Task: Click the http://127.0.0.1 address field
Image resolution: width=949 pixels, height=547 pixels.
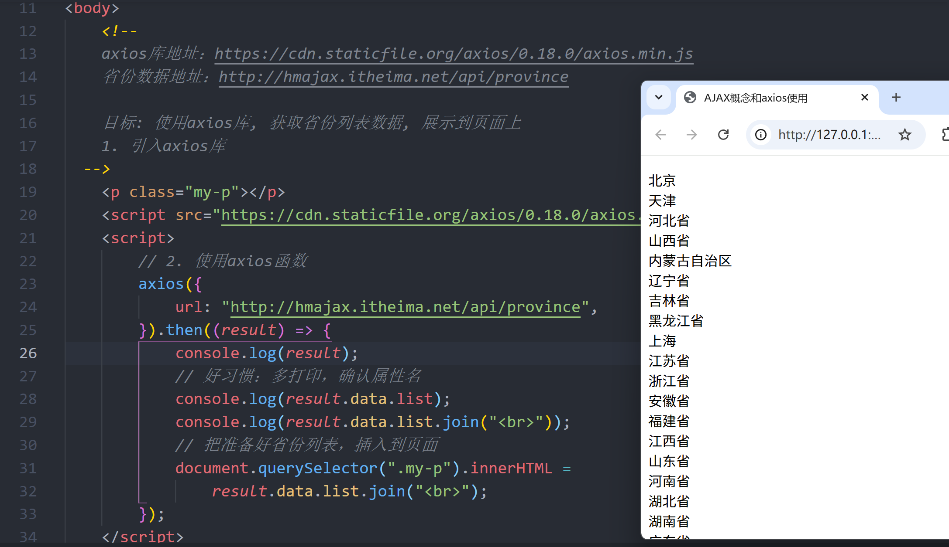Action: coord(829,135)
